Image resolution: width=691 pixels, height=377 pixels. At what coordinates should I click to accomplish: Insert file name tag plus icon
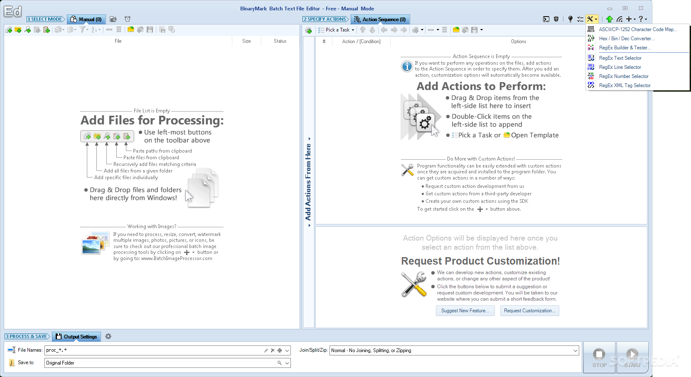[x=280, y=350]
